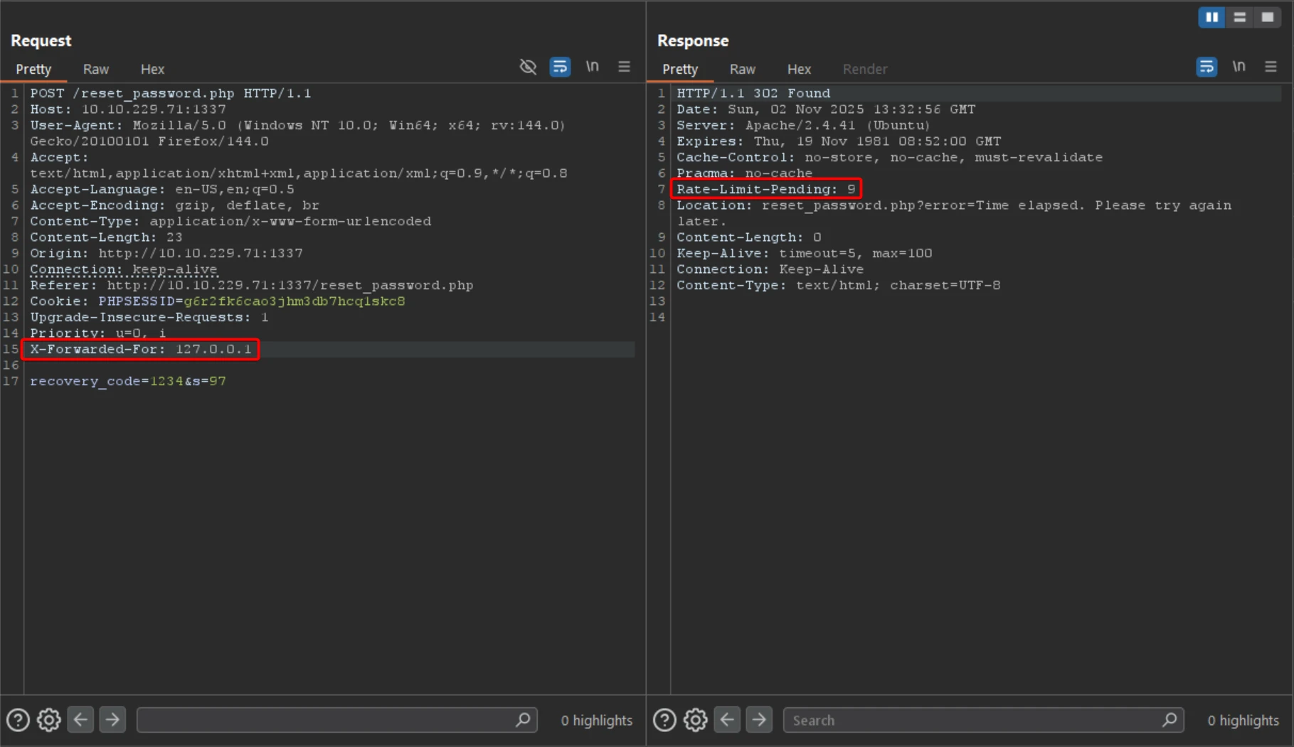Select combined tabbed layout icon
The image size is (1294, 747).
1267,17
